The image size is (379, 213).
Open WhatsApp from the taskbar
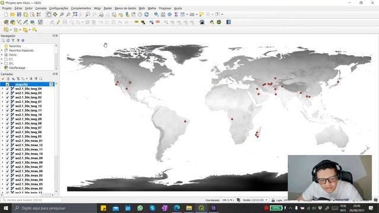click(140, 208)
